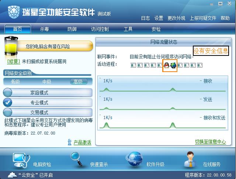
Task: Select 交易模式 transaction mode
Action: (48, 112)
